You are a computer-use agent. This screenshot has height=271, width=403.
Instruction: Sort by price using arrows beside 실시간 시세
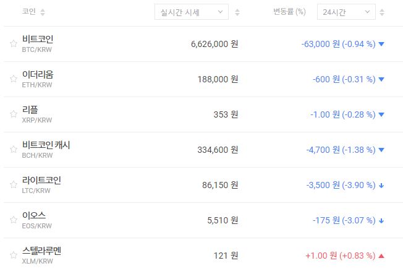point(237,12)
